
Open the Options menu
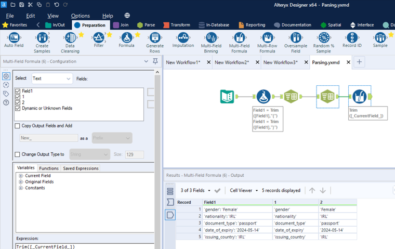[x=81, y=16]
